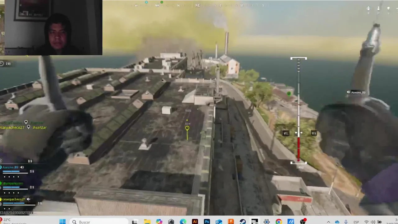Open Microsoft Edge from the taskbar
This screenshot has width=398, height=224.
[x=183, y=222]
